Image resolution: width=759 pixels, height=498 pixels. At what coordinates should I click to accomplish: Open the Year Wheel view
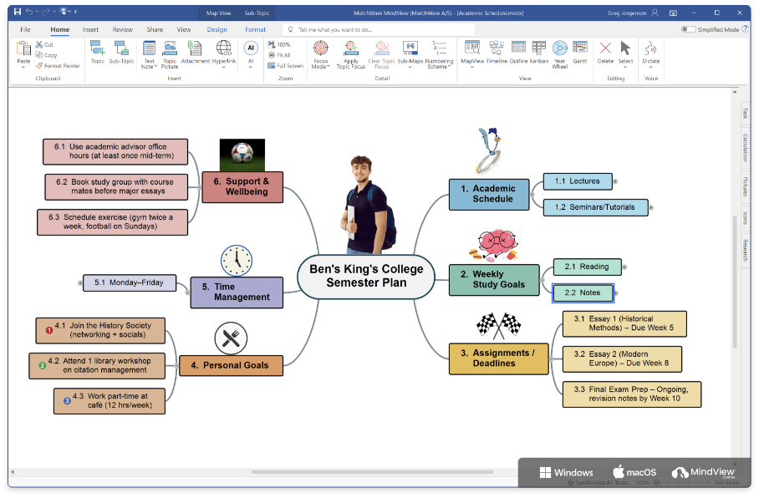pos(560,52)
